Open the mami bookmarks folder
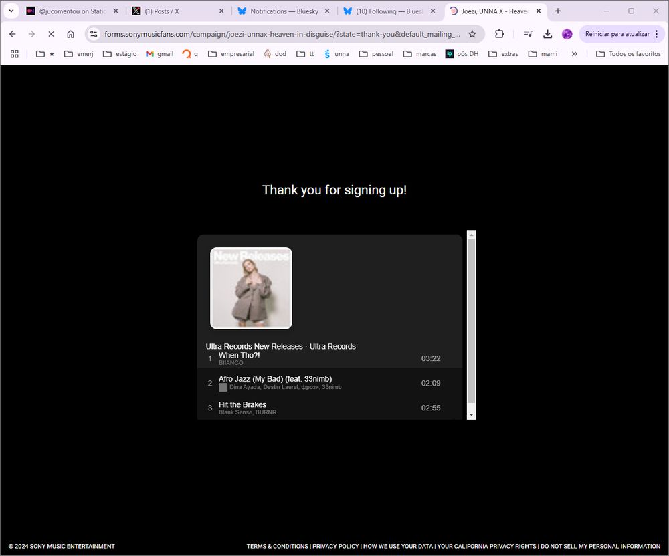 (x=543, y=54)
